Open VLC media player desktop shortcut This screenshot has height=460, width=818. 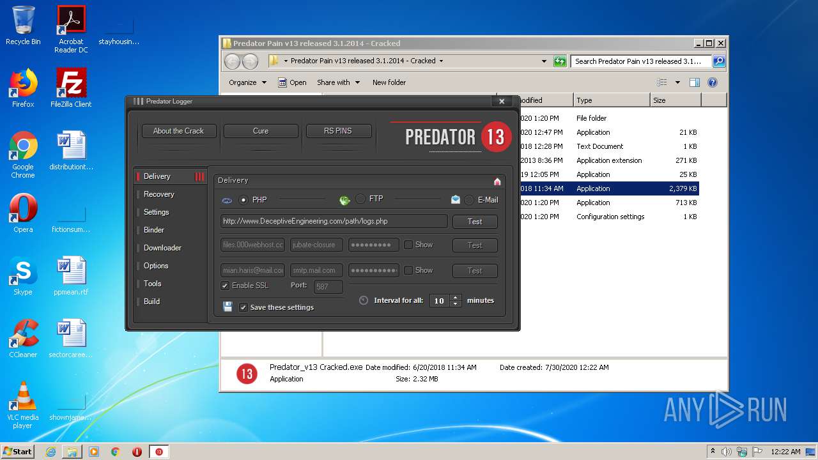[23, 405]
